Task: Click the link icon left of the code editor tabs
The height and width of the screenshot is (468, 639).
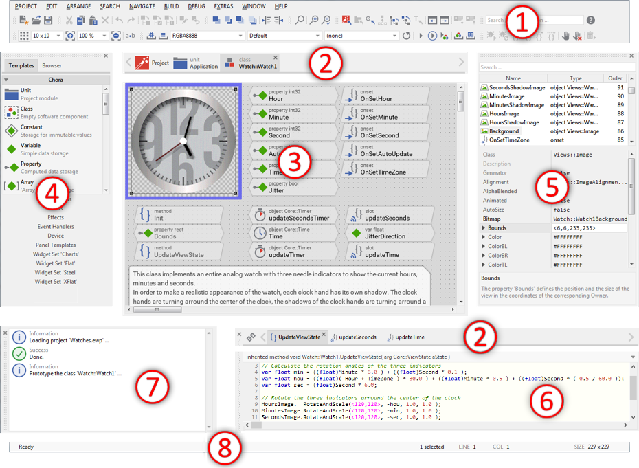Action: coord(251,337)
